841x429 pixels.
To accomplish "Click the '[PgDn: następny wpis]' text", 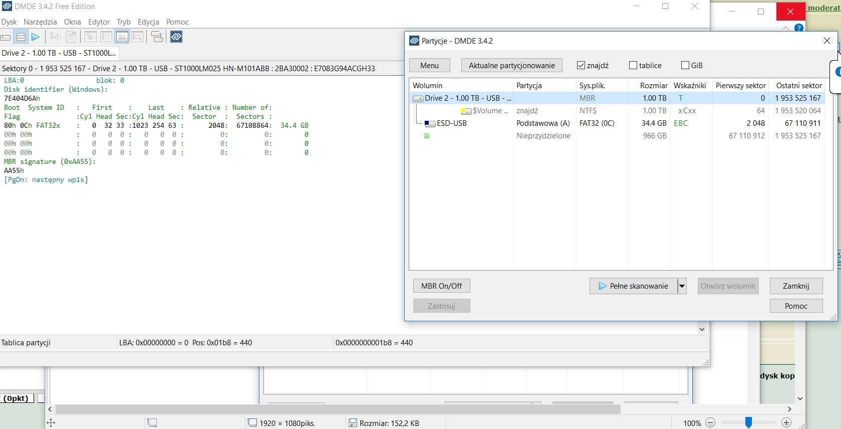I will 46,180.
